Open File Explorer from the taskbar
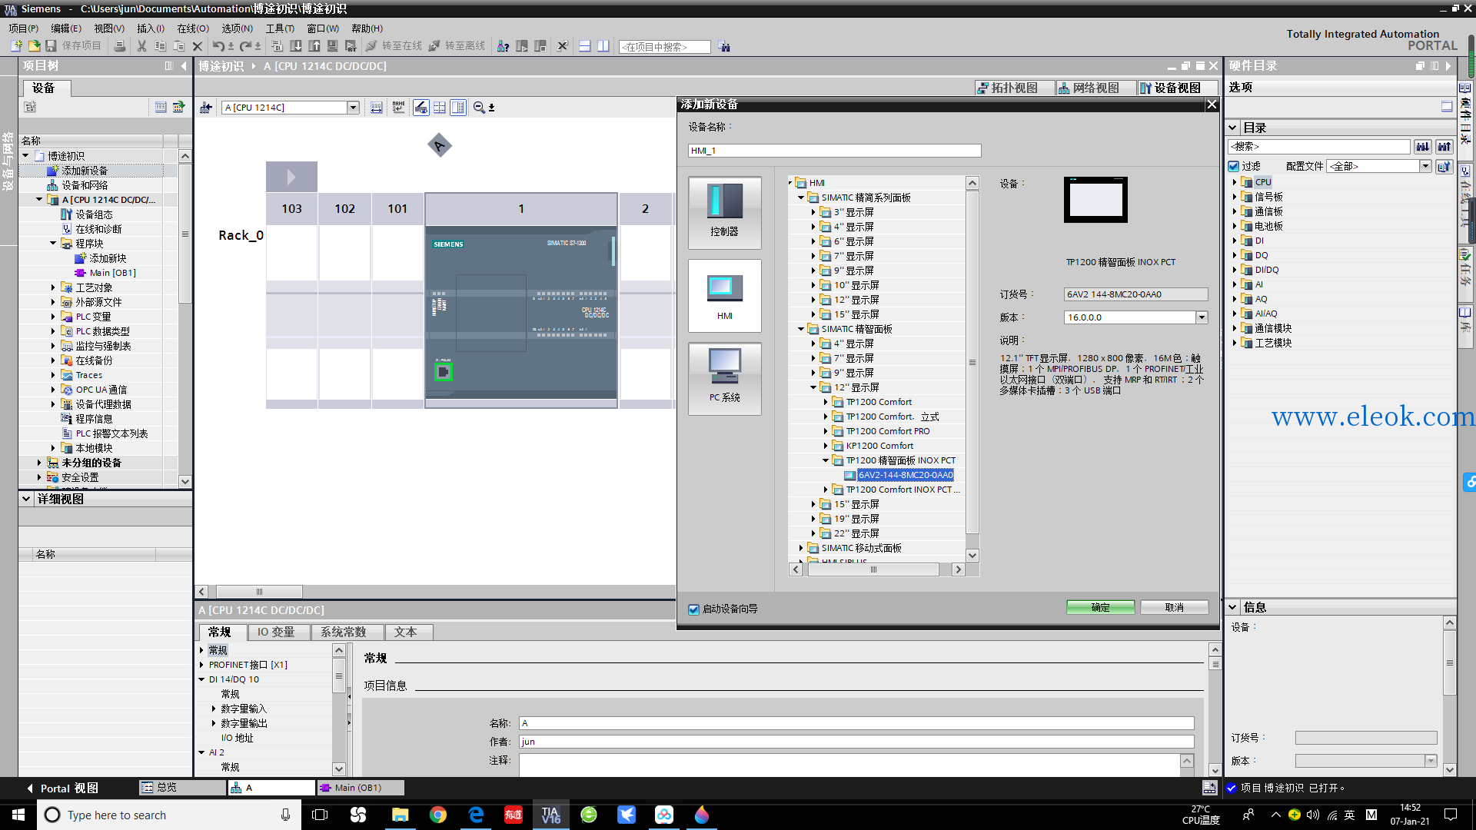The width and height of the screenshot is (1476, 830). (x=400, y=815)
